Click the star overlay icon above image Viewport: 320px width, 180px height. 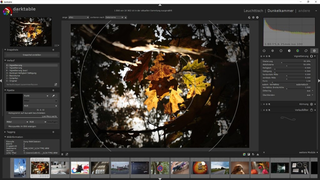click(253, 17)
